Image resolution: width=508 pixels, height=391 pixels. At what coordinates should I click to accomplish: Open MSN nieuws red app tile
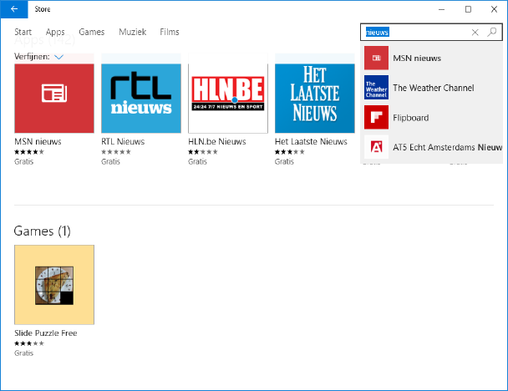[x=54, y=98]
